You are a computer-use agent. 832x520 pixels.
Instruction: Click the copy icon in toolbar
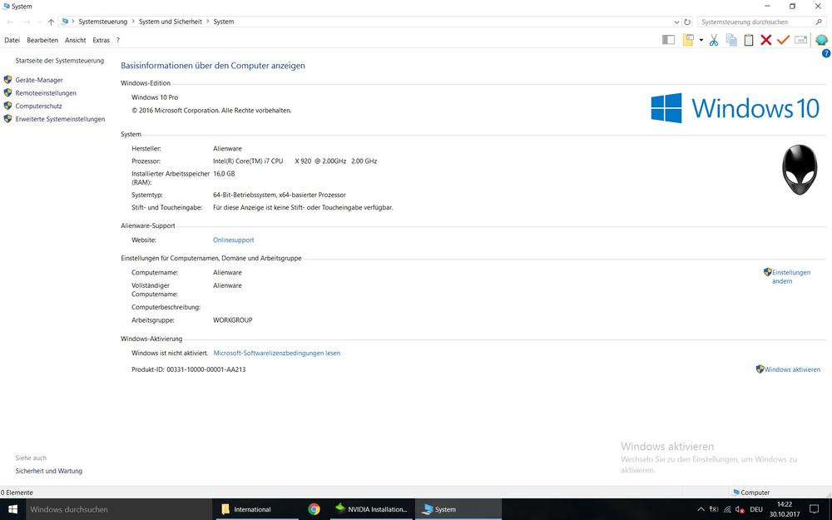pos(731,40)
